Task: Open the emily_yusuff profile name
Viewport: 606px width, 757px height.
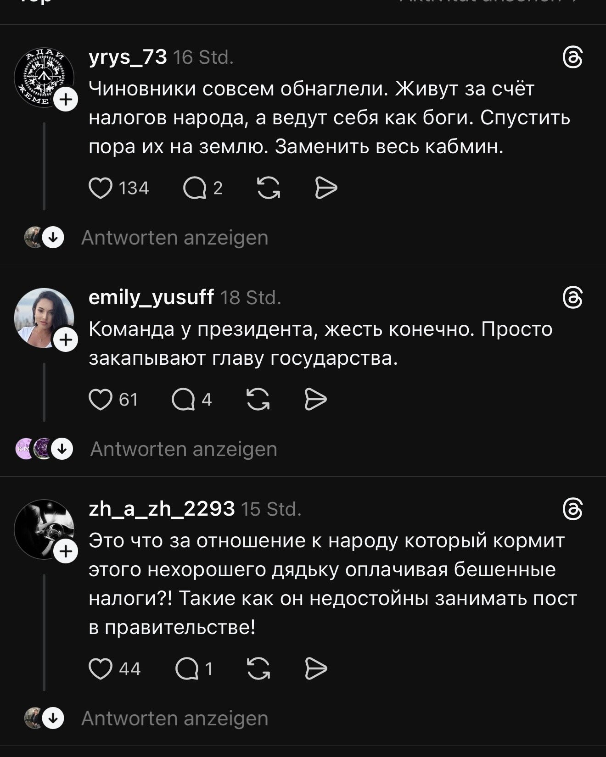Action: tap(151, 298)
